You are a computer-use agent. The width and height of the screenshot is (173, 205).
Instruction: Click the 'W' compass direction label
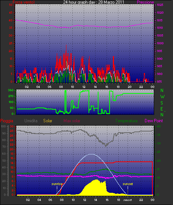point(162,97)
